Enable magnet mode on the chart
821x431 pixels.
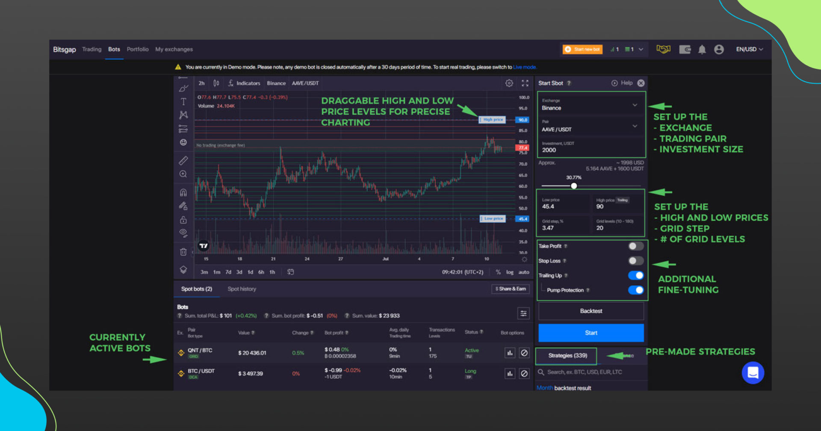tap(183, 192)
